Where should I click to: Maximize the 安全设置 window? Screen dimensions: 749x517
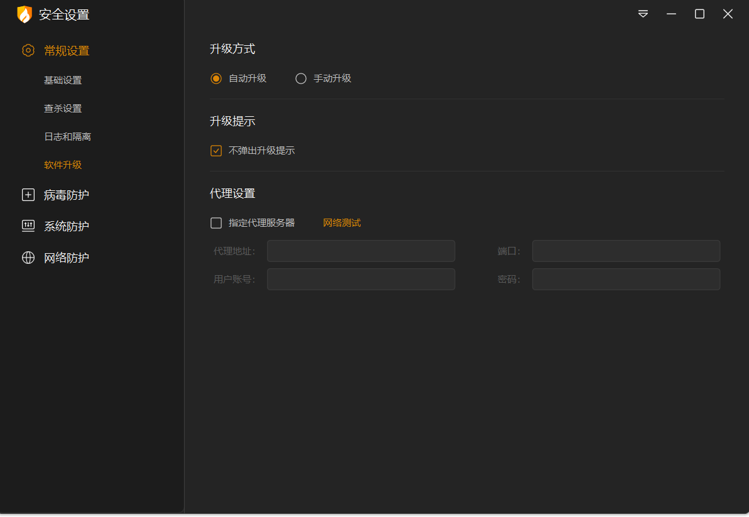click(x=699, y=14)
